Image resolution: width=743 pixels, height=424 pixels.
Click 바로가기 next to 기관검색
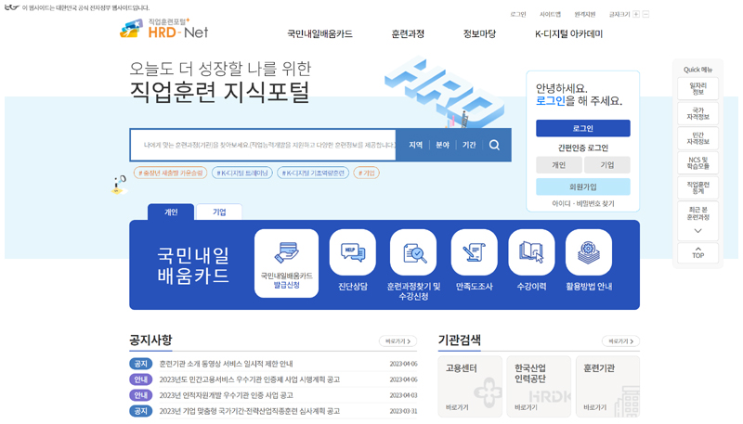tap(620, 341)
